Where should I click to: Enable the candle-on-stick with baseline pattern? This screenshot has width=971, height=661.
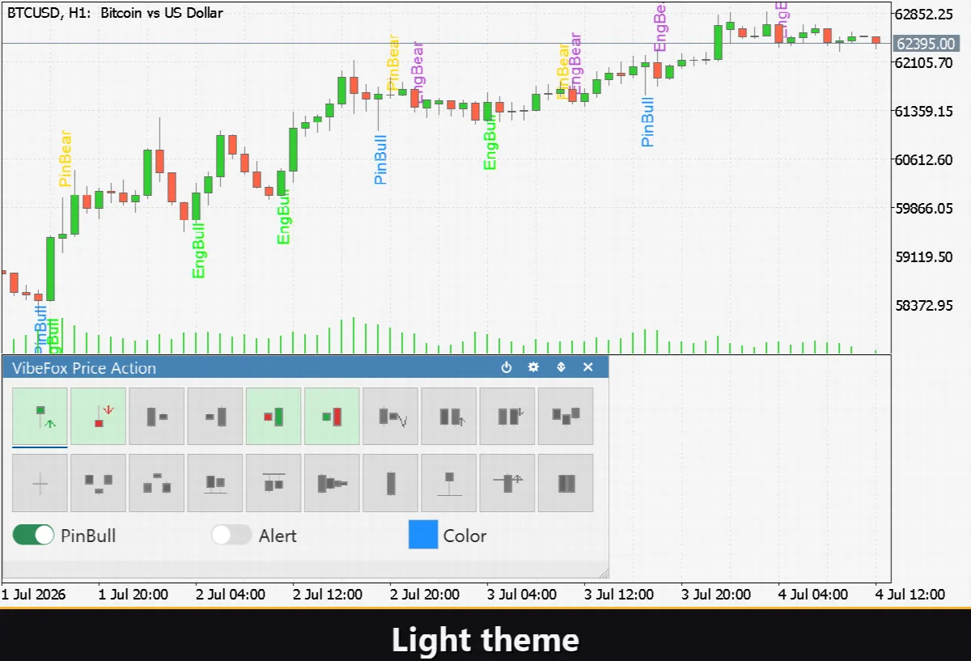click(448, 483)
